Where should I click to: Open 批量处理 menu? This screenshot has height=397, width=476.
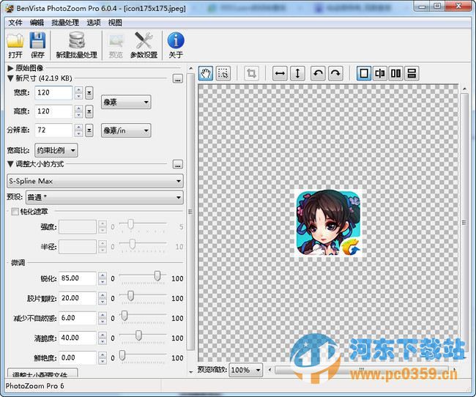(65, 23)
